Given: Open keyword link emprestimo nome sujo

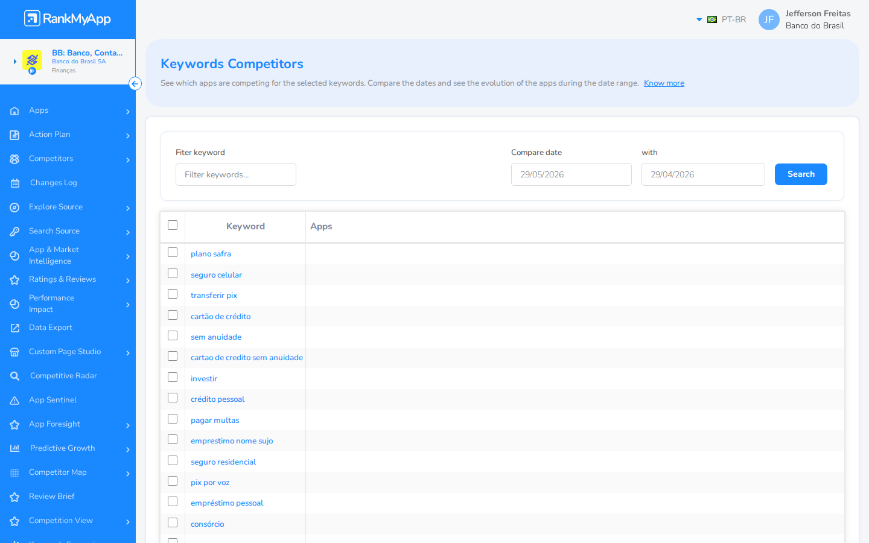Looking at the screenshot, I should click(x=232, y=441).
